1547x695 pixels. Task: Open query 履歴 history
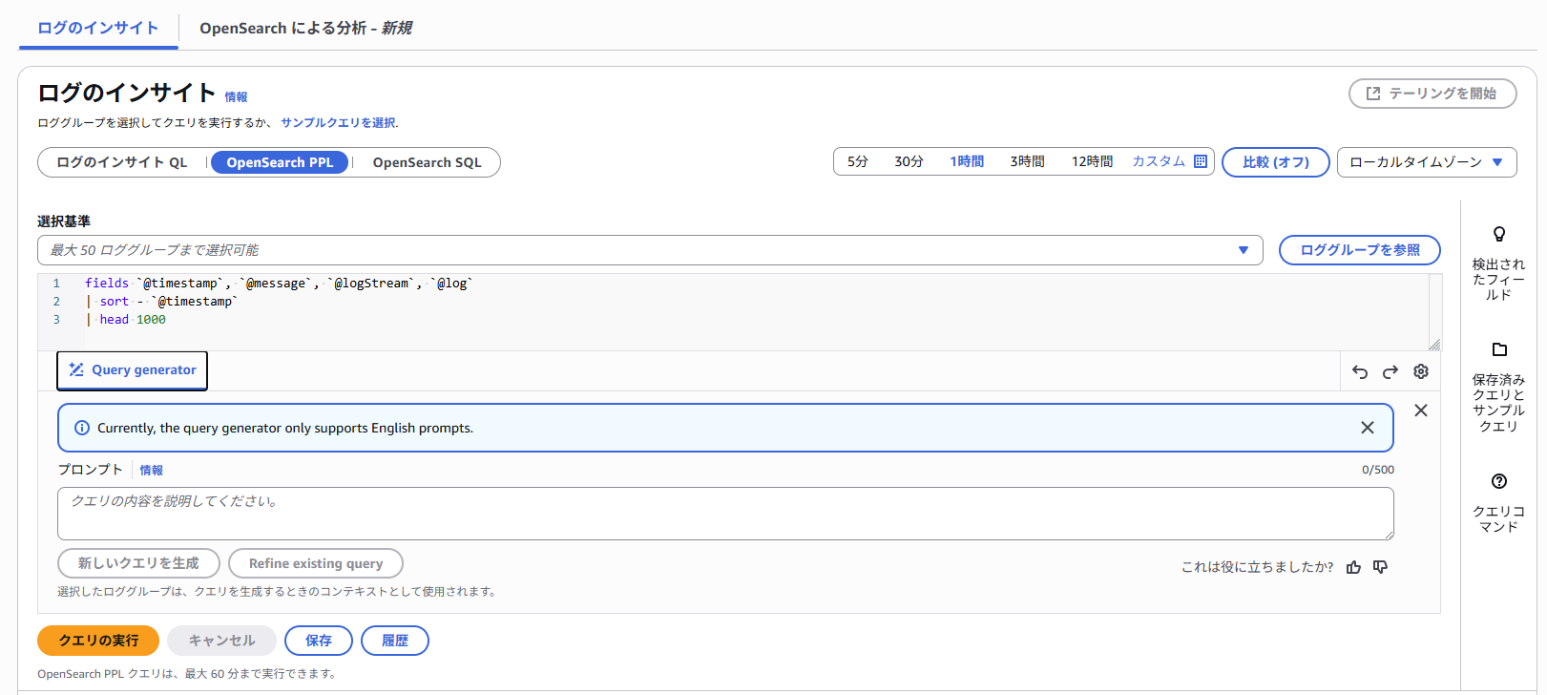coord(395,641)
